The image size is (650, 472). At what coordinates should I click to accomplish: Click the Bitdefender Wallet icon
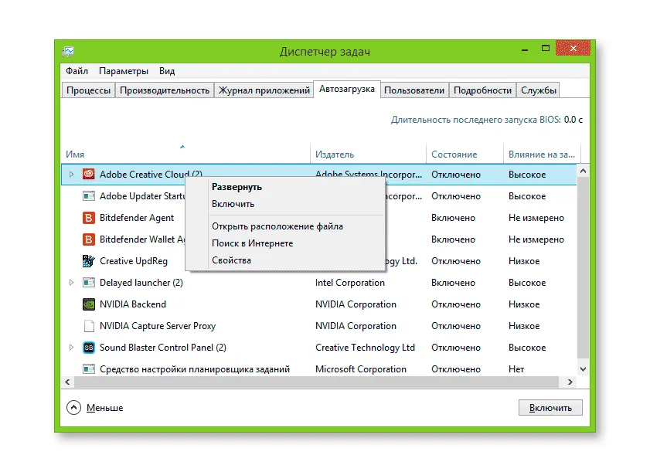pos(89,239)
